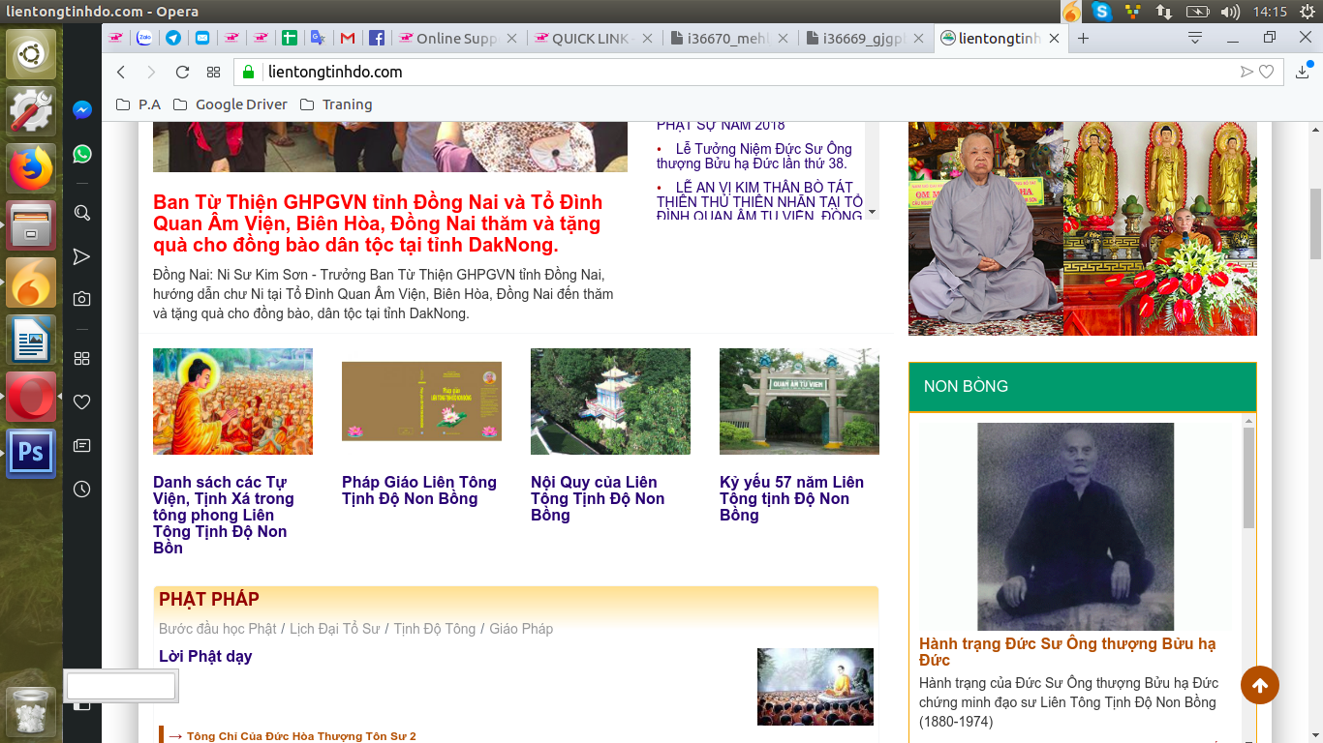
Task: Open Traning bookmarks folder
Action: 336,104
